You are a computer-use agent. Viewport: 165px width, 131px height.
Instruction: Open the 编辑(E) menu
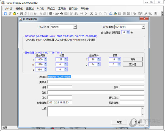click(19, 9)
